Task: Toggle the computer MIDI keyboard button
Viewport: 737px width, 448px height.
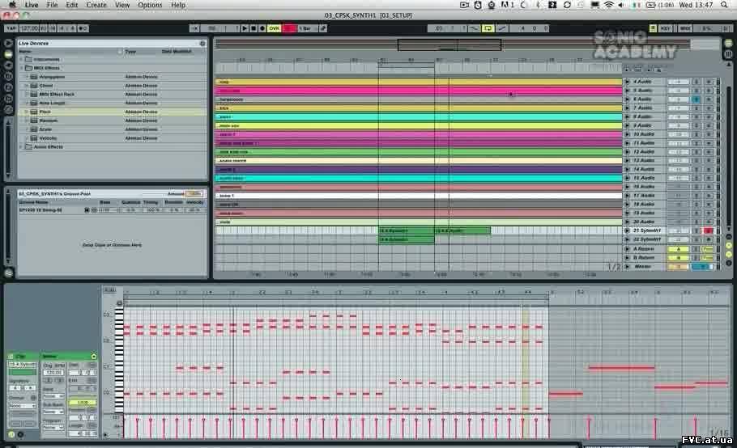Action: tap(653, 28)
